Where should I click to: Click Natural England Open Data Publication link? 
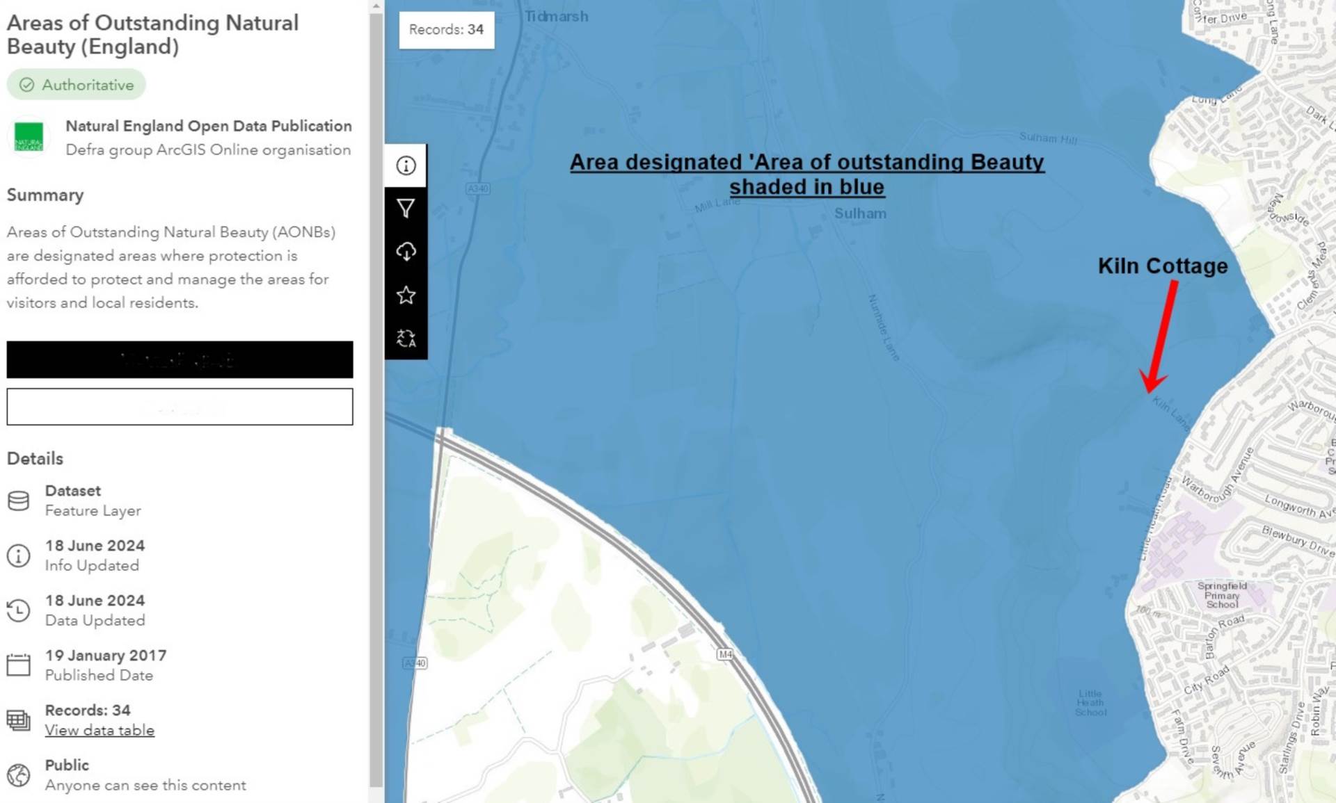208,126
